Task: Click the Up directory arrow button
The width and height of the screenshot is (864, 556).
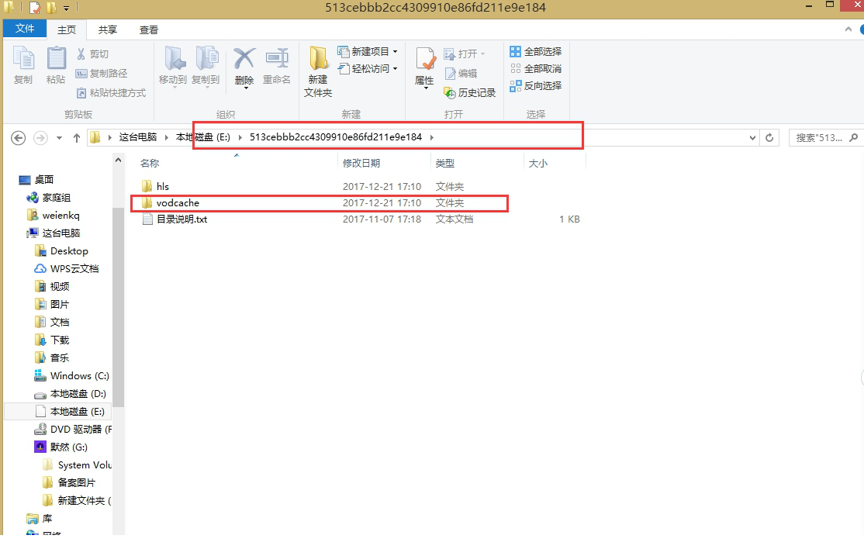Action: pyautogui.click(x=76, y=138)
